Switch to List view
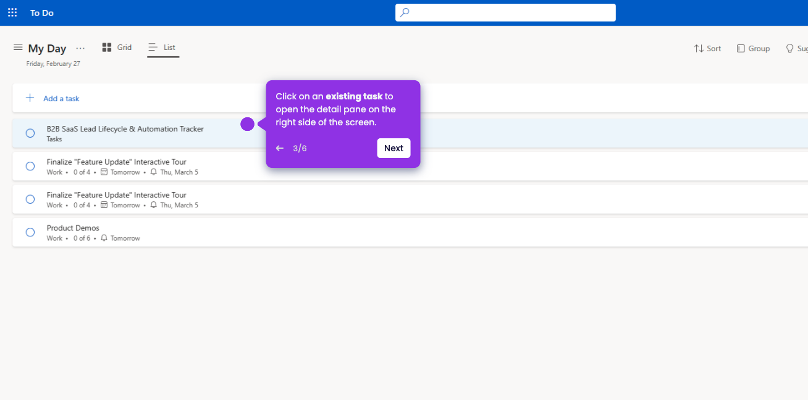Image resolution: width=808 pixels, height=400 pixels. tap(162, 48)
